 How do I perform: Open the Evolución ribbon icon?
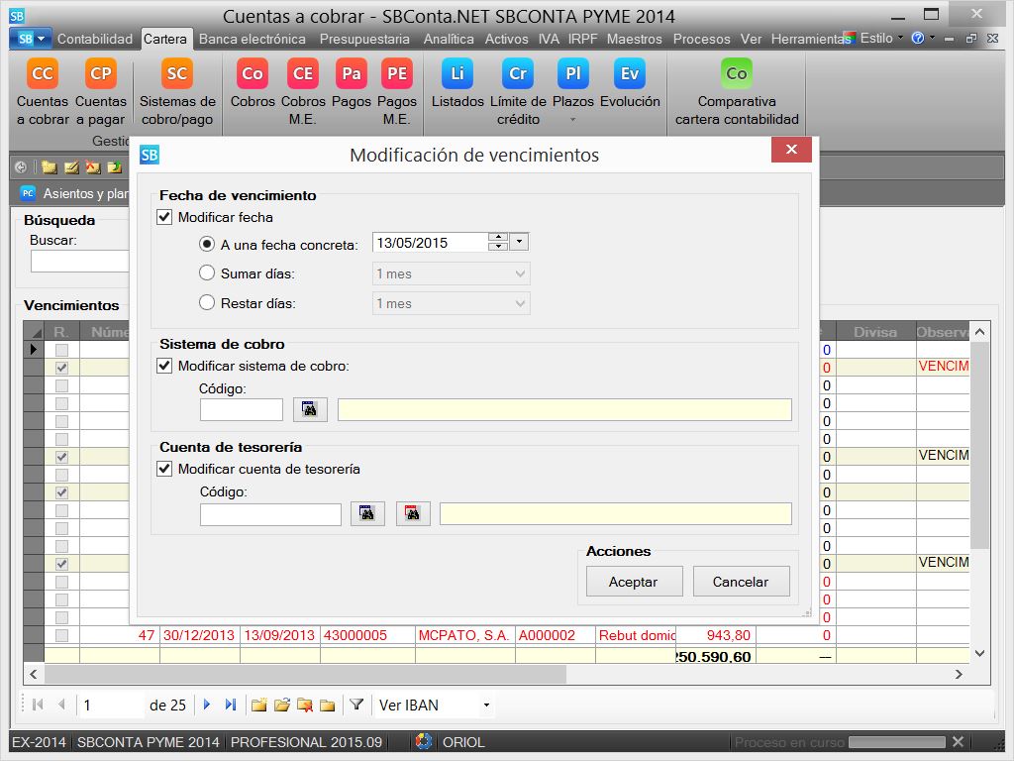(630, 74)
